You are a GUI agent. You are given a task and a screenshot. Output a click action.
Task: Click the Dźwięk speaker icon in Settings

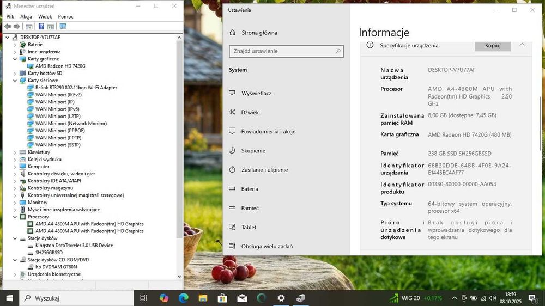[232, 112]
